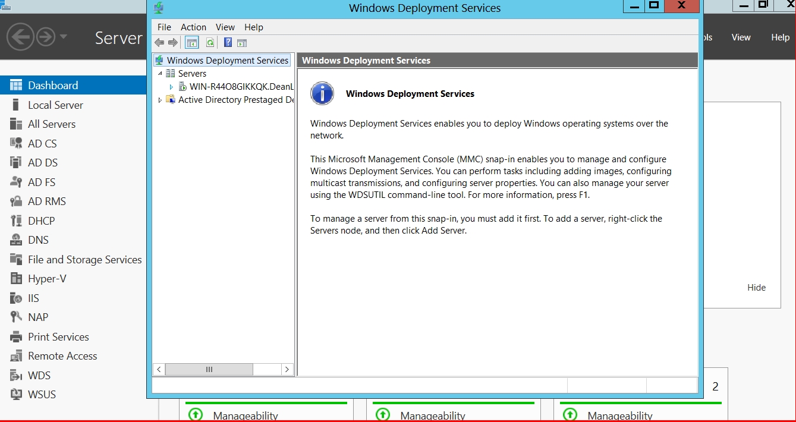Viewport: 796px width, 422px height.
Task: Toggle Show/Hide Console Tree toolbar icon
Action: point(191,42)
